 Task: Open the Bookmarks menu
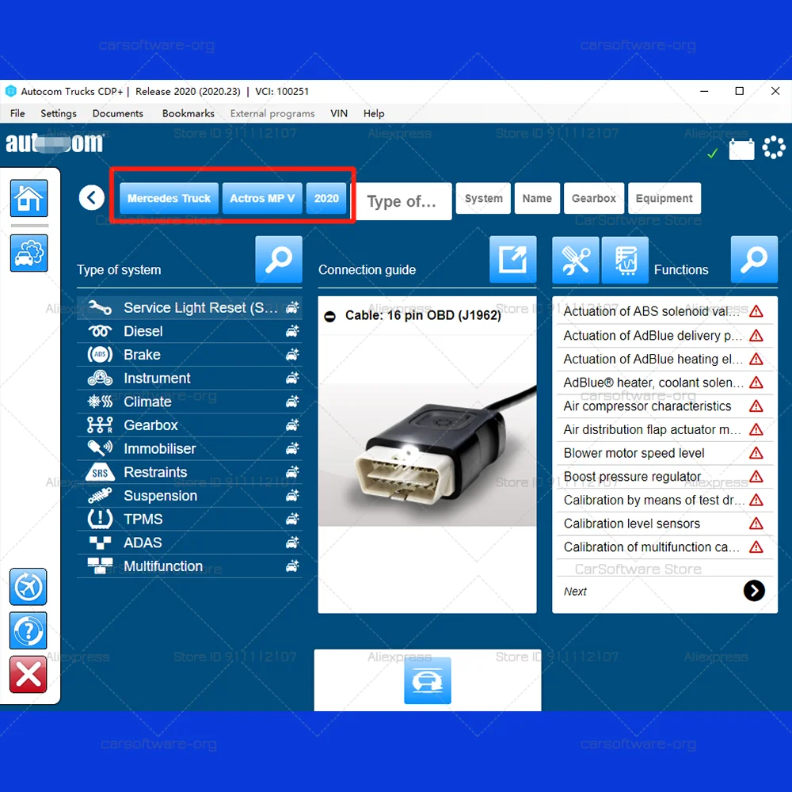(188, 113)
